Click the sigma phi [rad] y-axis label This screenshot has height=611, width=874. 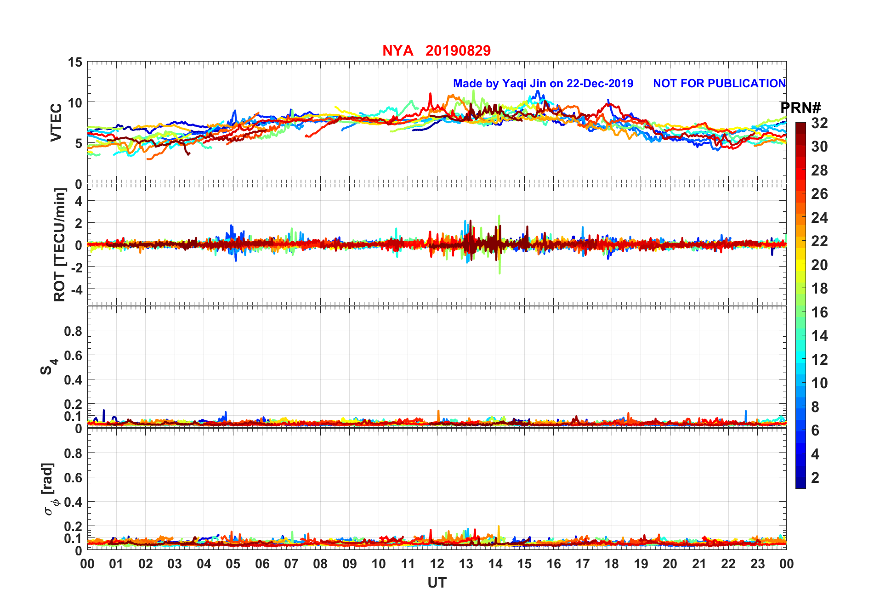tap(50, 489)
